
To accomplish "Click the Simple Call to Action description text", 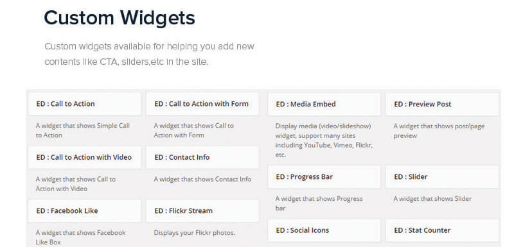I will pyautogui.click(x=83, y=130).
